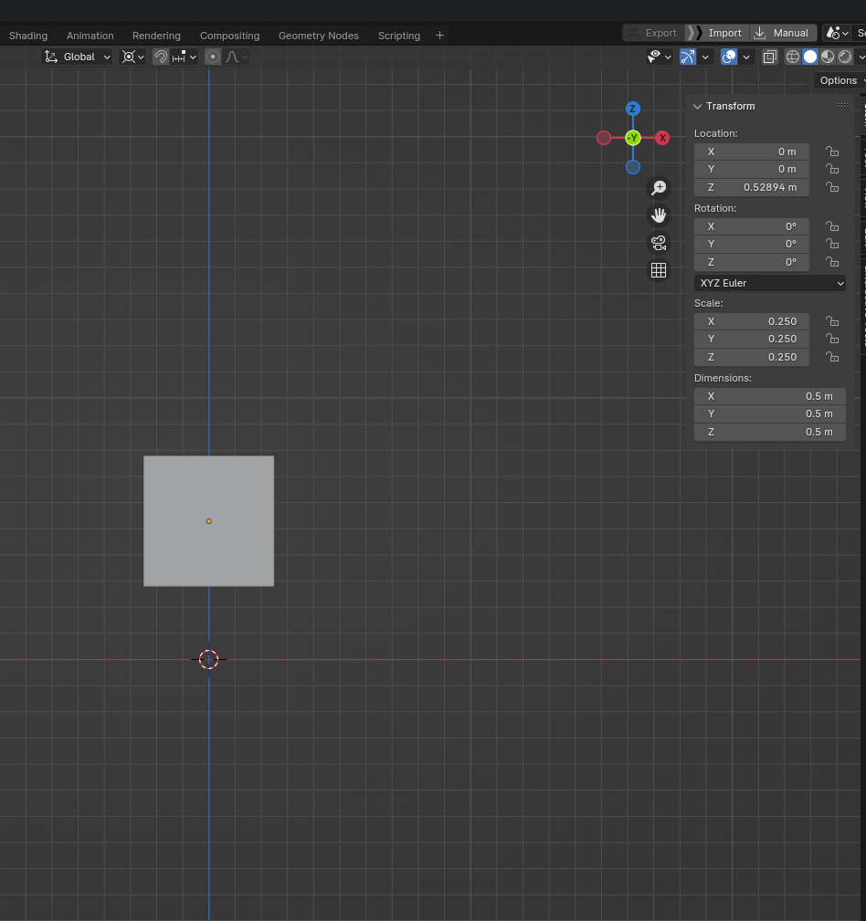Switch orthographic/perspective with the grid icon
Image resolution: width=866 pixels, height=921 pixels.
[658, 270]
